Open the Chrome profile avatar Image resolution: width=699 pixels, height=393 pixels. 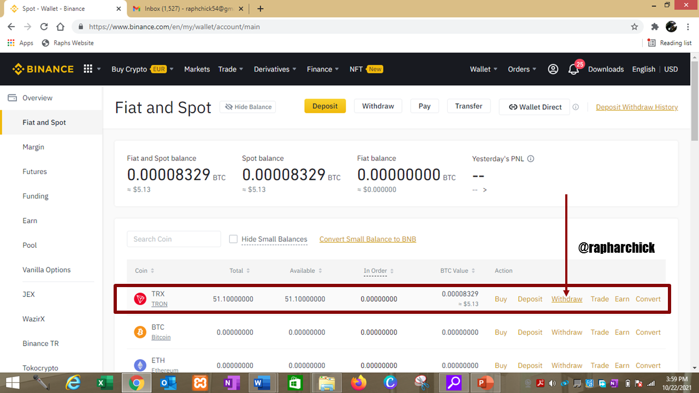pyautogui.click(x=671, y=26)
